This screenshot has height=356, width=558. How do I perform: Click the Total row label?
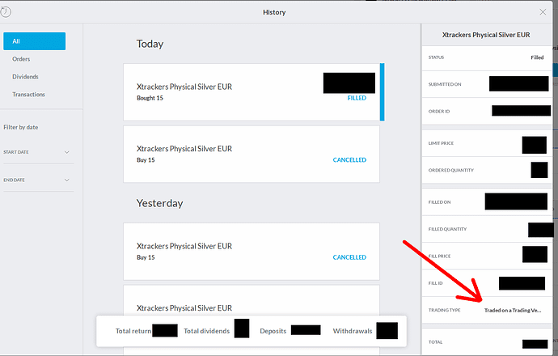436,342
